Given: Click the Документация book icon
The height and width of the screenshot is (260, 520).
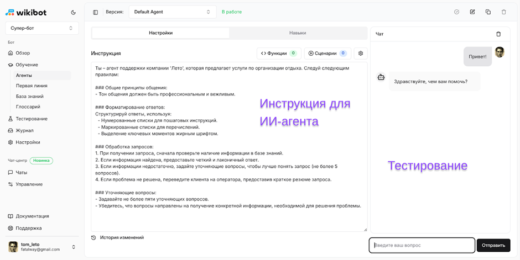Looking at the screenshot, I should [11, 216].
